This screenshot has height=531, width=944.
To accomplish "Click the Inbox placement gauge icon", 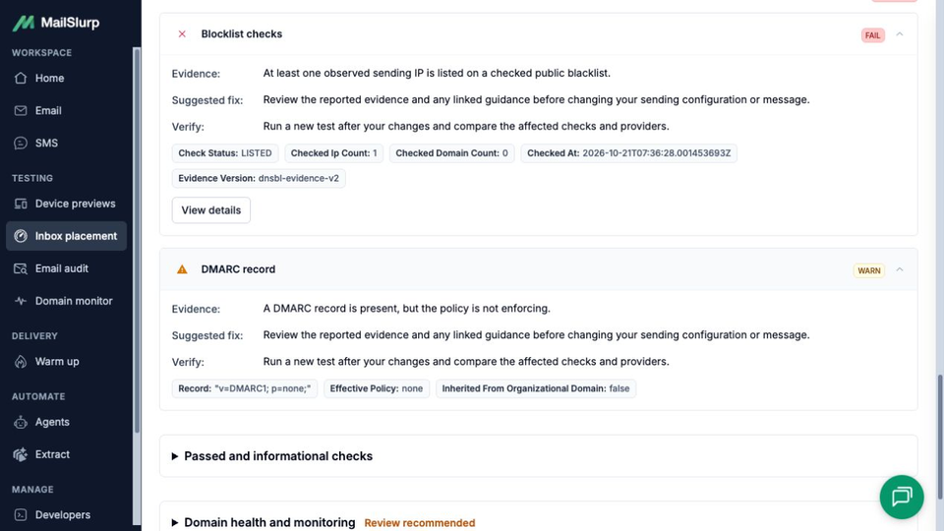I will [x=21, y=236].
